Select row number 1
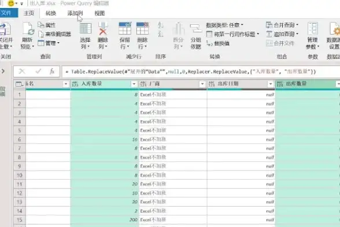This screenshot has height=227, width=340. (19, 95)
